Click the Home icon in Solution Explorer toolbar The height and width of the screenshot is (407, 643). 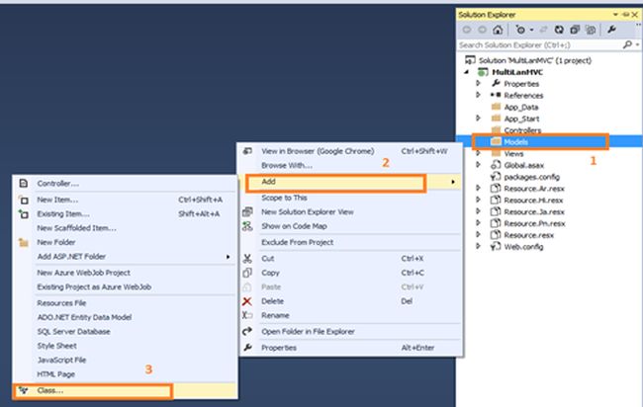click(x=498, y=30)
